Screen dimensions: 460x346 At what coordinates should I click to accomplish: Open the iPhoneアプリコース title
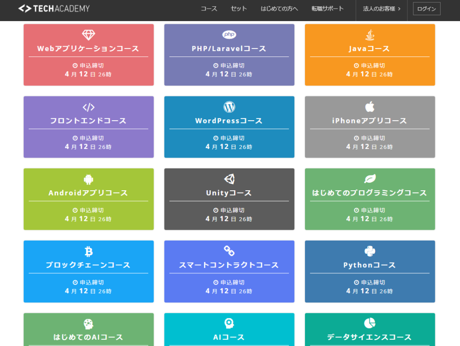pyautogui.click(x=370, y=121)
